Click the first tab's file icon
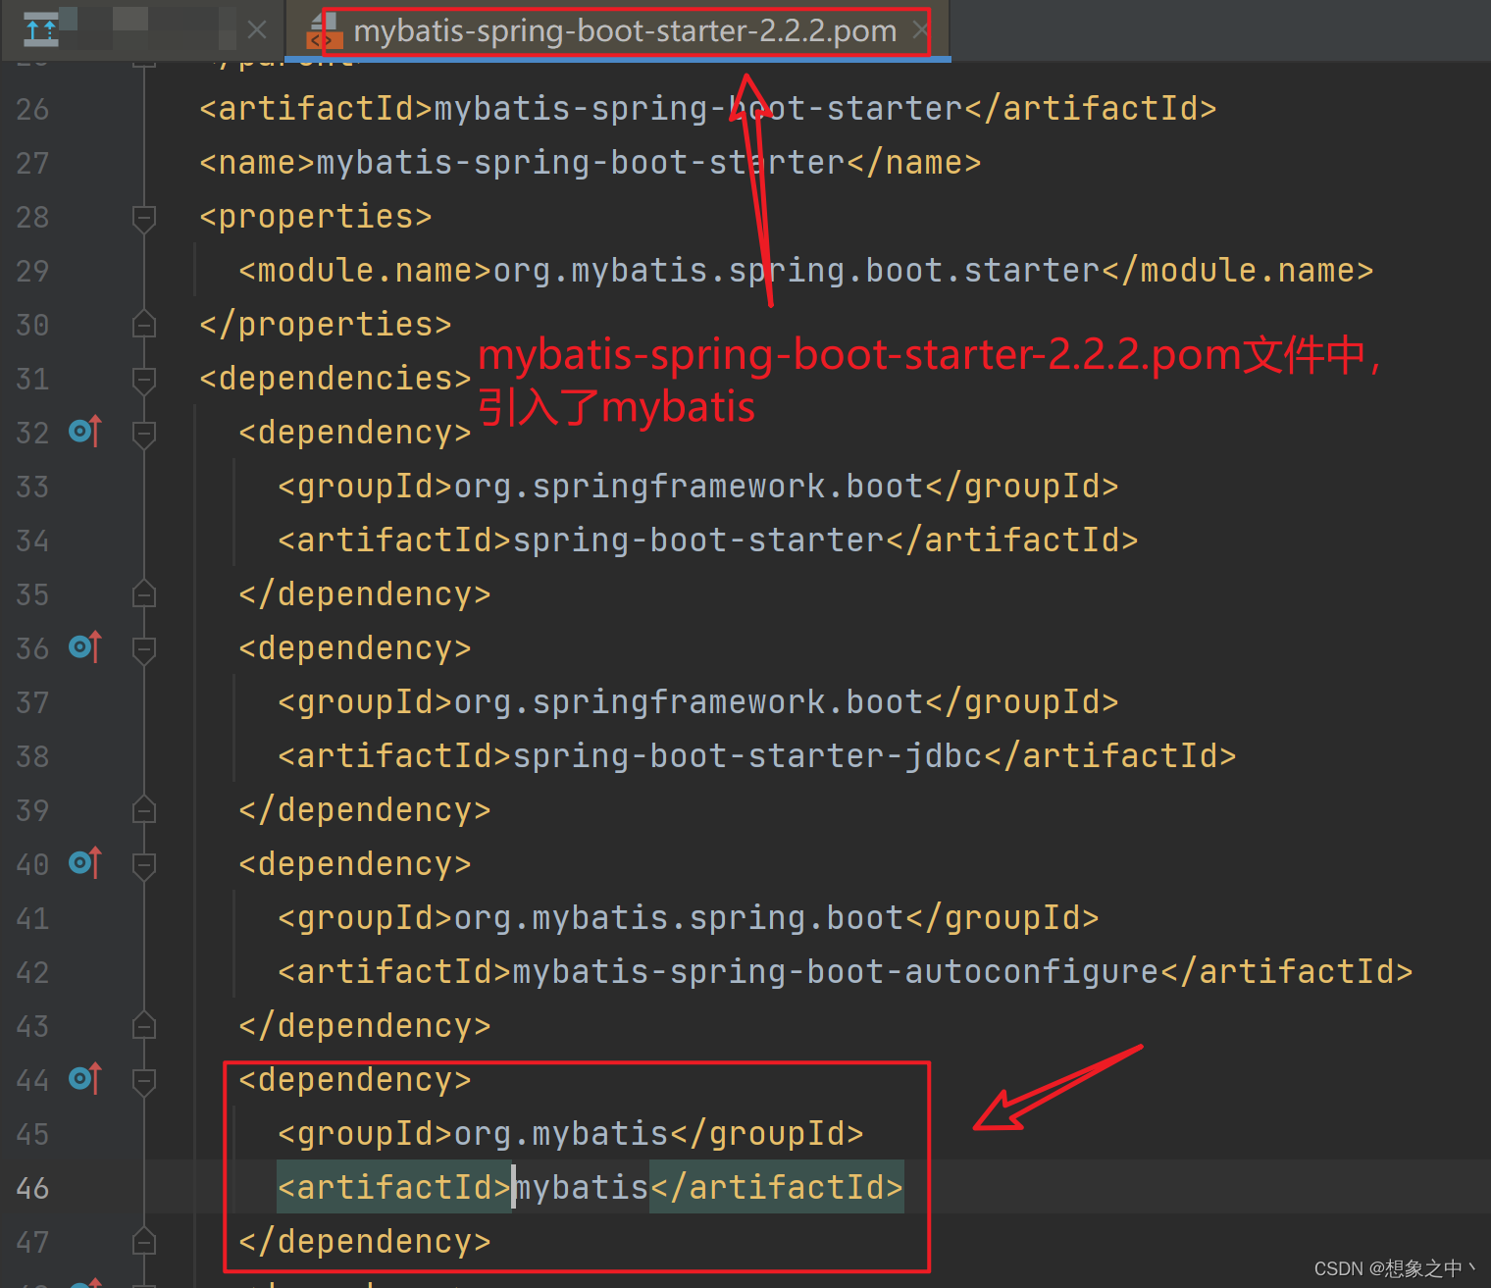The image size is (1491, 1288). [x=40, y=30]
